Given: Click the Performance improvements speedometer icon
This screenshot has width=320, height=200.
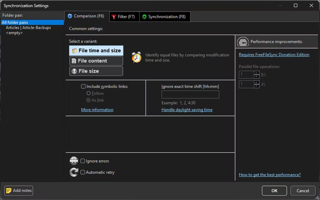Looking at the screenshot, I should coord(243,42).
